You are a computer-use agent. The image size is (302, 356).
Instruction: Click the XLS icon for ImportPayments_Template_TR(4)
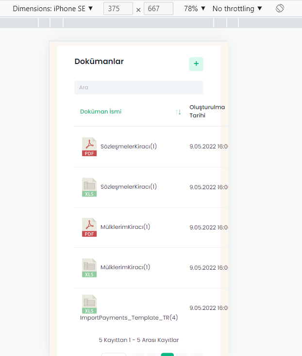[89, 304]
